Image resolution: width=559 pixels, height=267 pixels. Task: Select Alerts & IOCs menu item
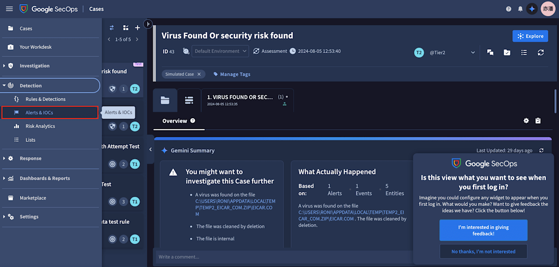pyautogui.click(x=50, y=113)
